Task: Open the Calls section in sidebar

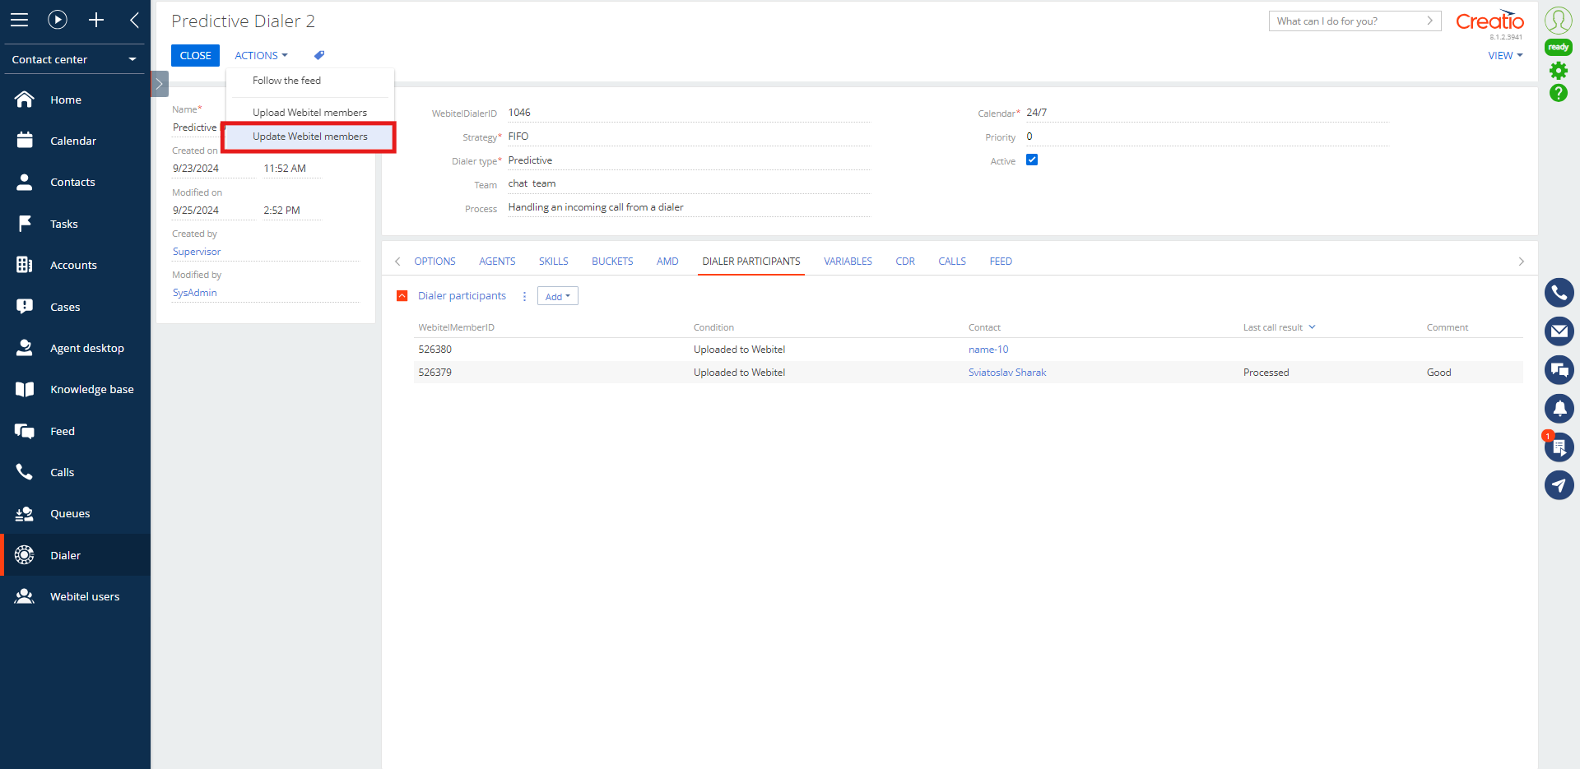Action: pos(76,472)
